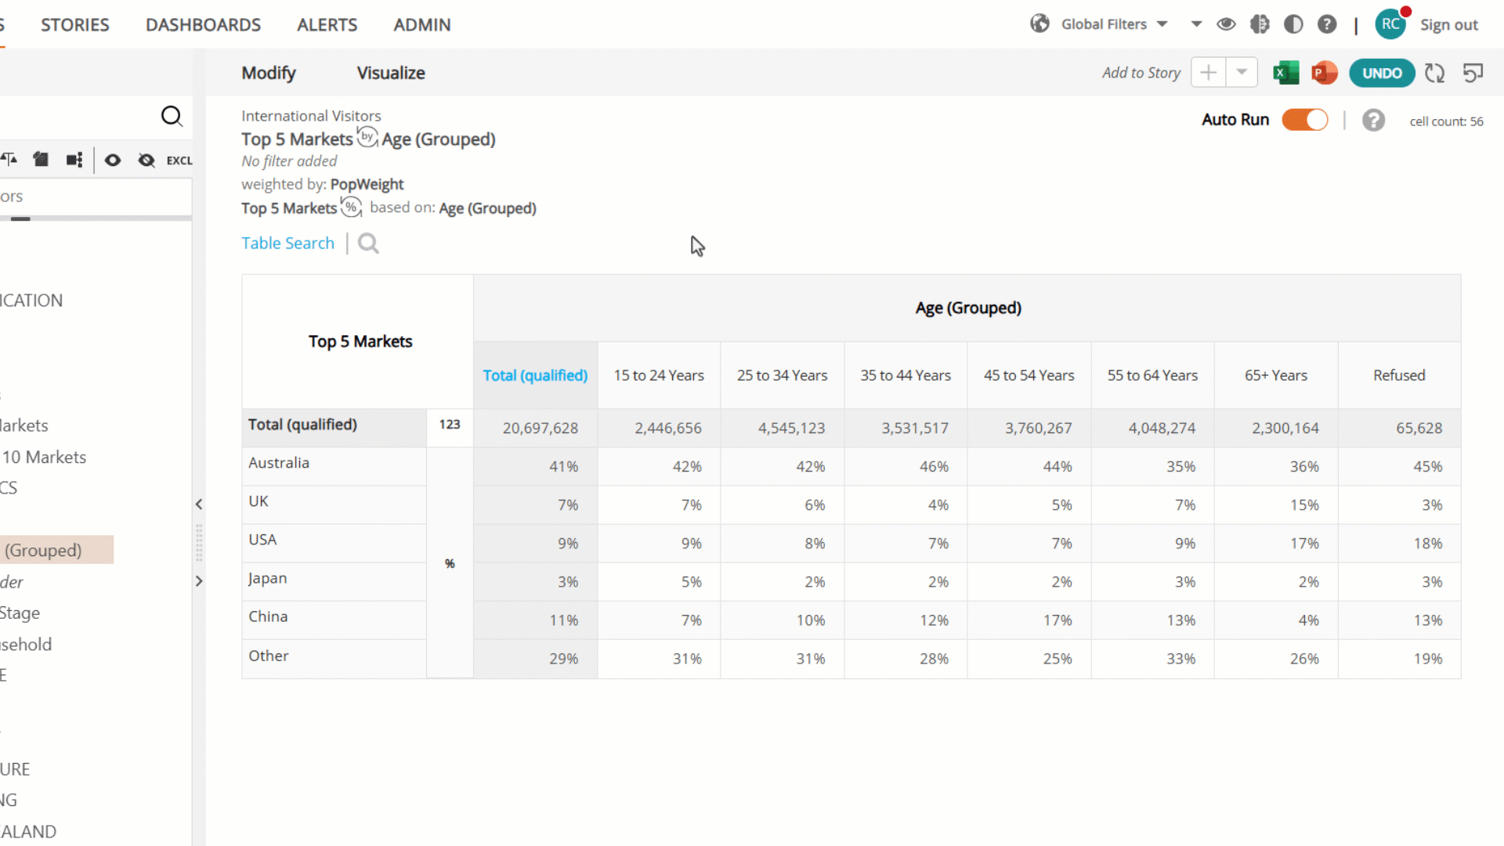Open sidebar search magnifier icon
Viewport: 1504px width, 846px height.
[x=172, y=117]
